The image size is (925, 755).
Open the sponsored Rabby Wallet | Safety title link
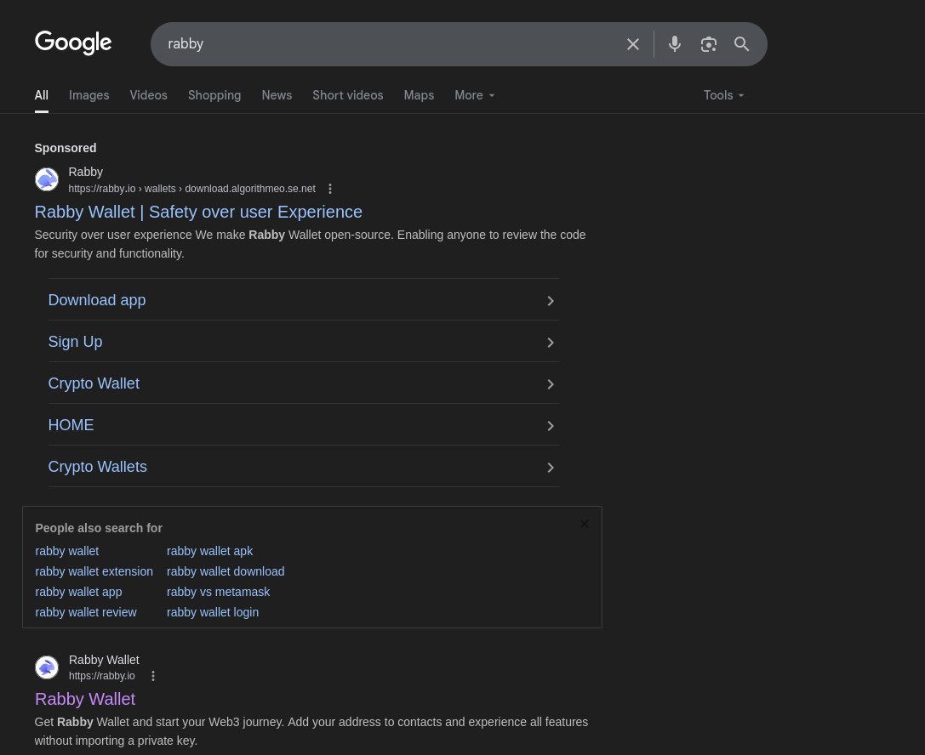click(198, 212)
